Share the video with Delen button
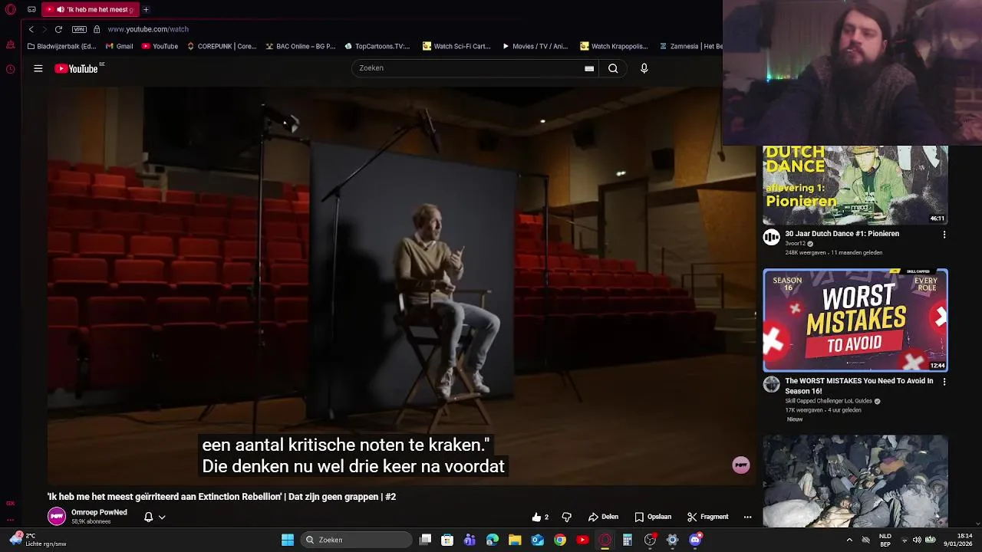 (x=603, y=517)
